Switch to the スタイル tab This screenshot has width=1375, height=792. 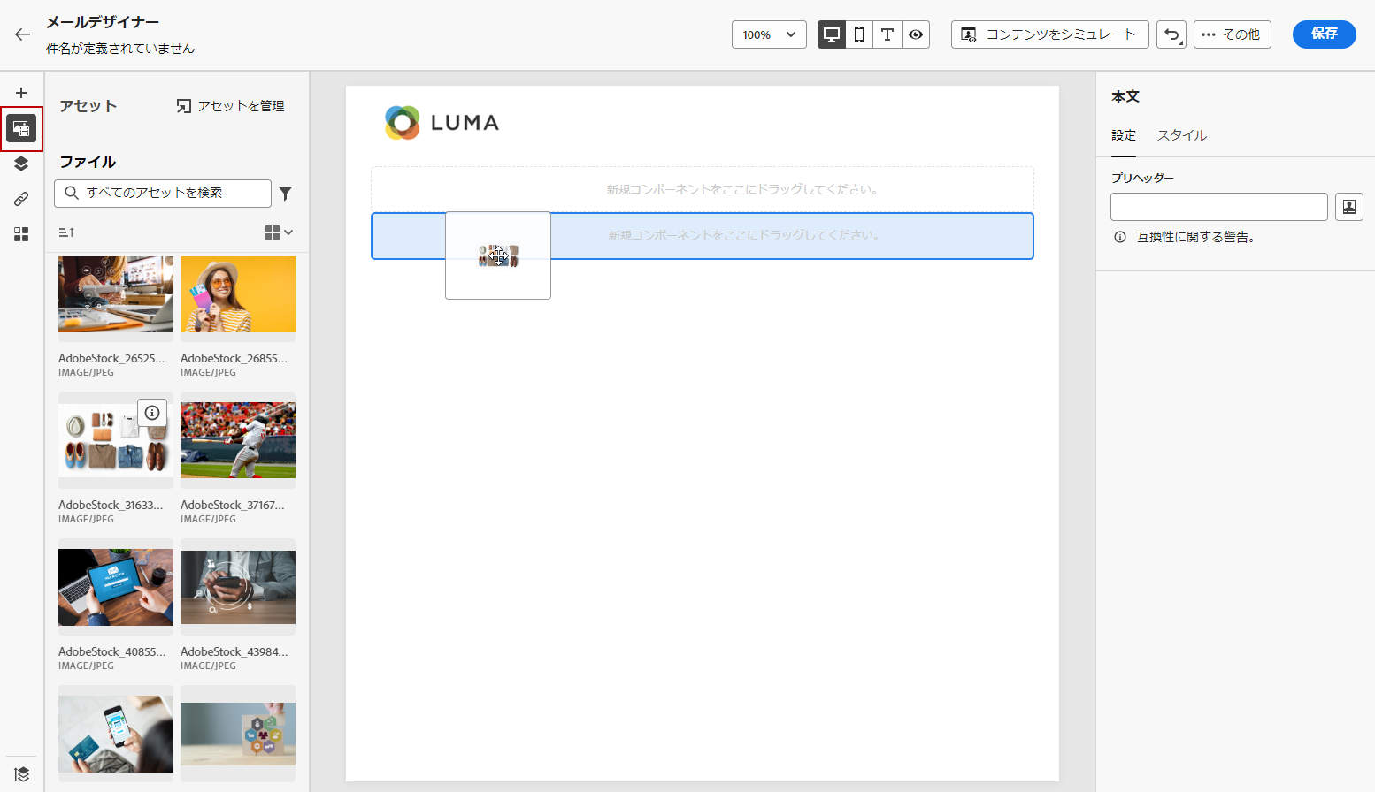1182,135
